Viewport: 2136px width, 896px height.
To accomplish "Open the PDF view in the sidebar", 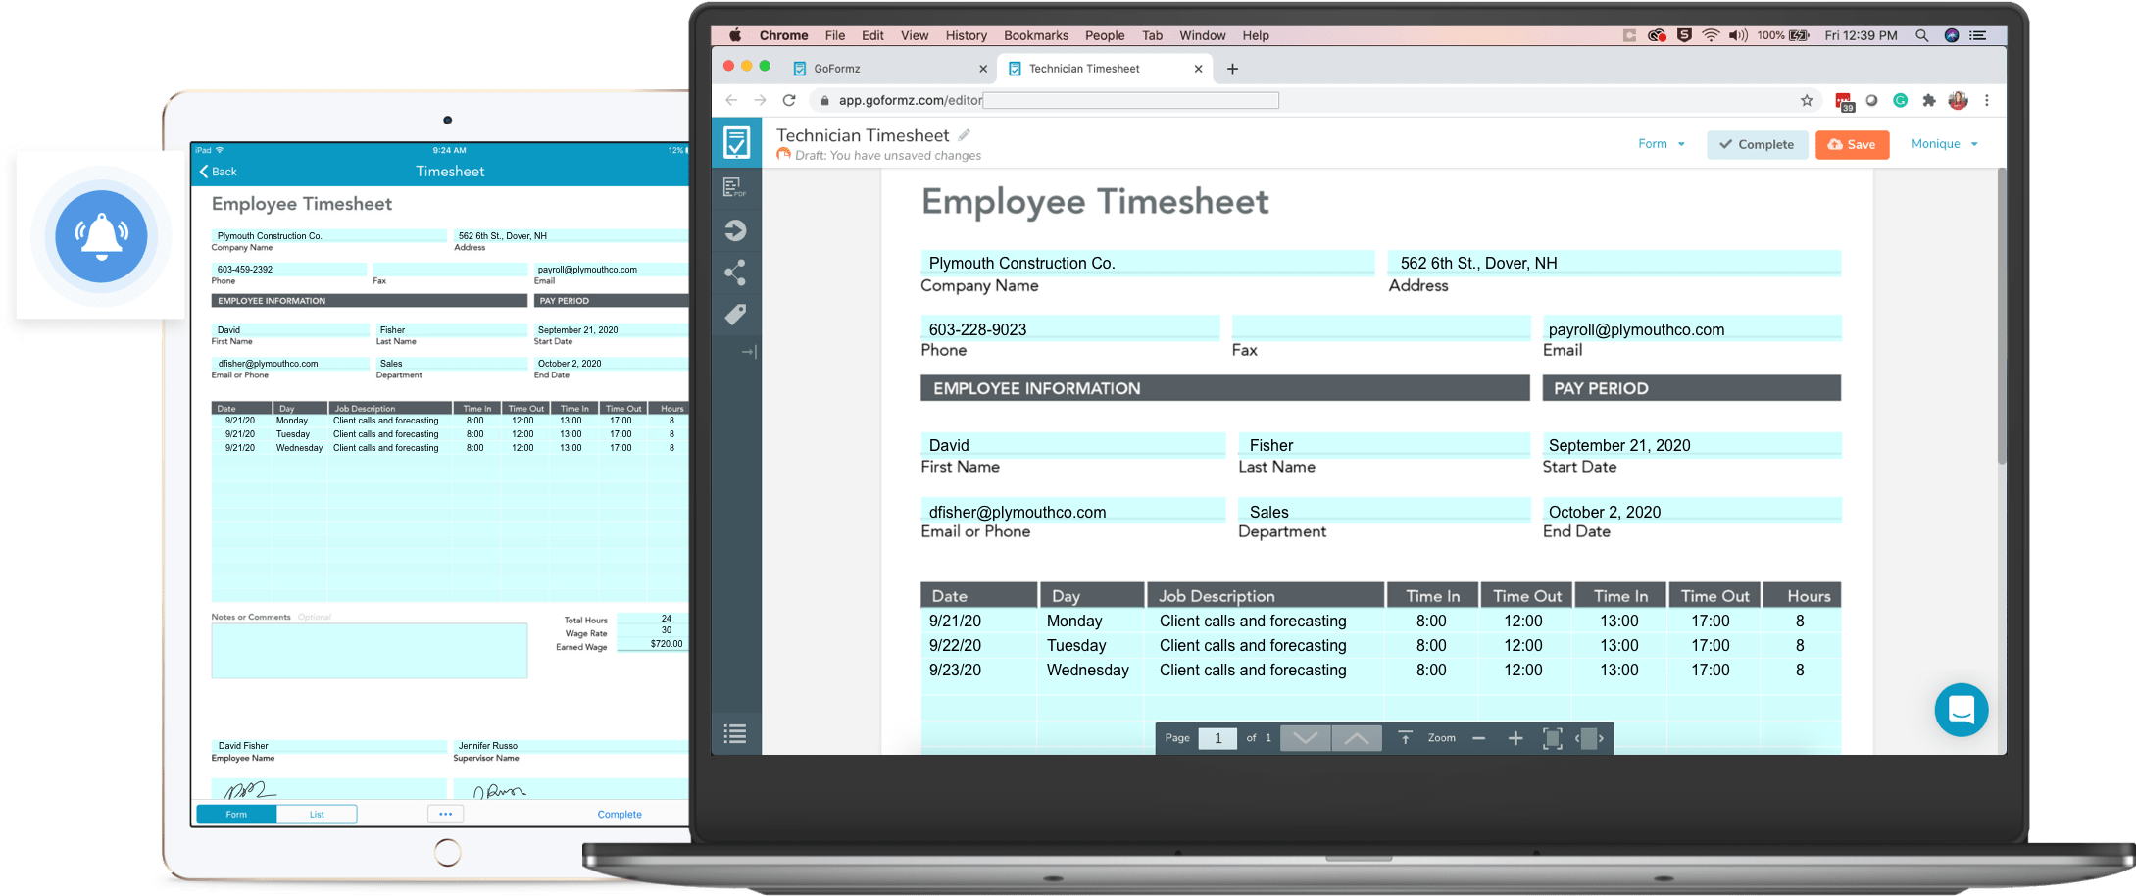I will pos(736,186).
